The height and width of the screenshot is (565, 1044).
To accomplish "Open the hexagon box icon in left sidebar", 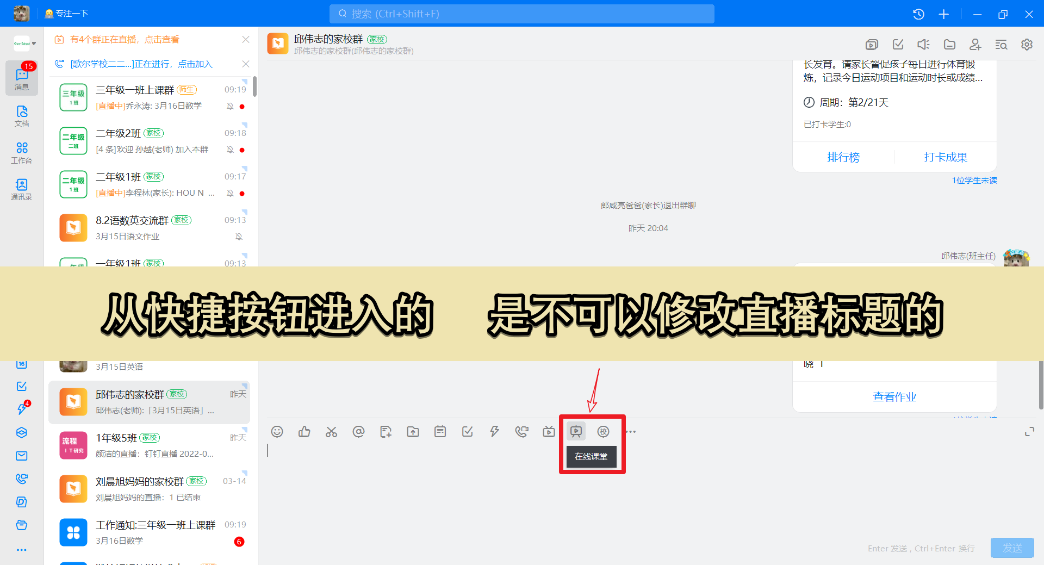I will (x=22, y=432).
